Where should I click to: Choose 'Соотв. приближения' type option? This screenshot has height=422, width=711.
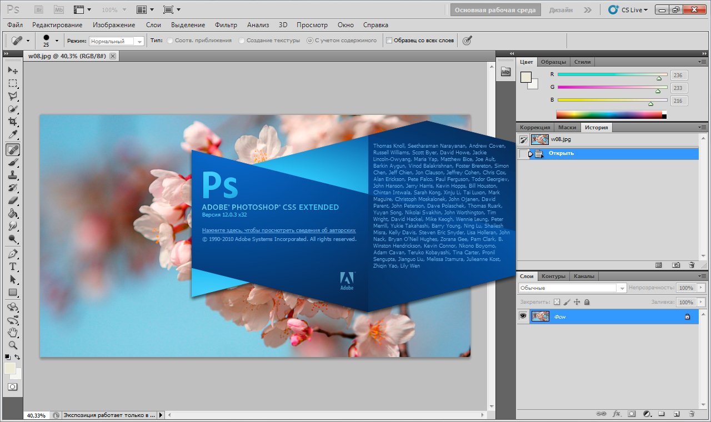pos(170,41)
